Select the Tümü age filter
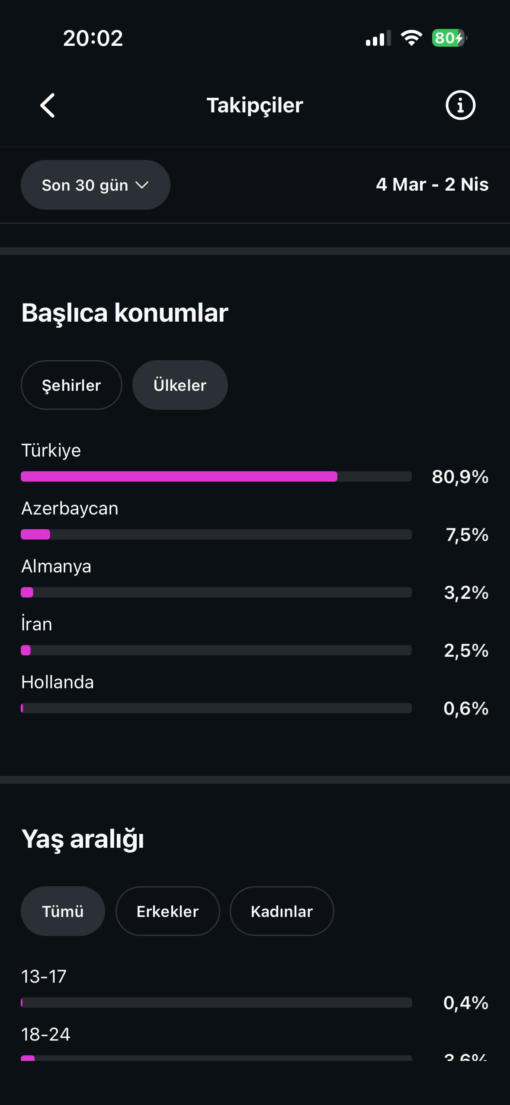Screen dimensions: 510x1105 click(x=63, y=911)
